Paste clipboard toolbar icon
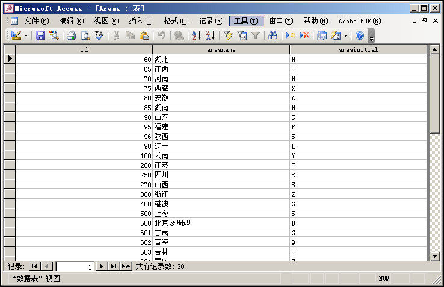444x287 pixels. click(x=144, y=35)
